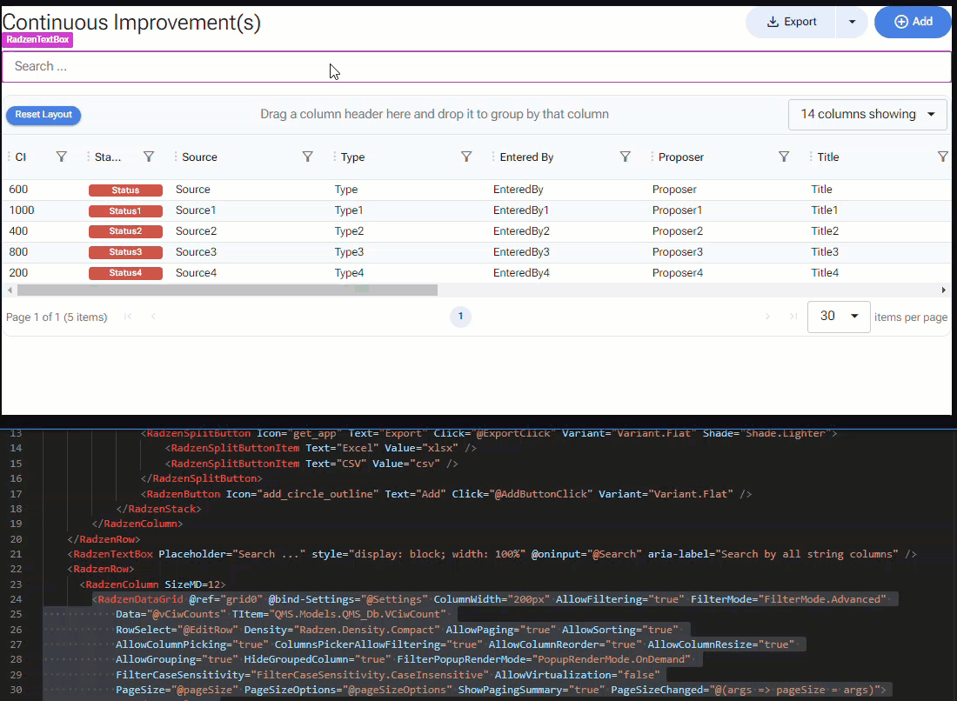Click the grid scroll right arrow

(944, 290)
